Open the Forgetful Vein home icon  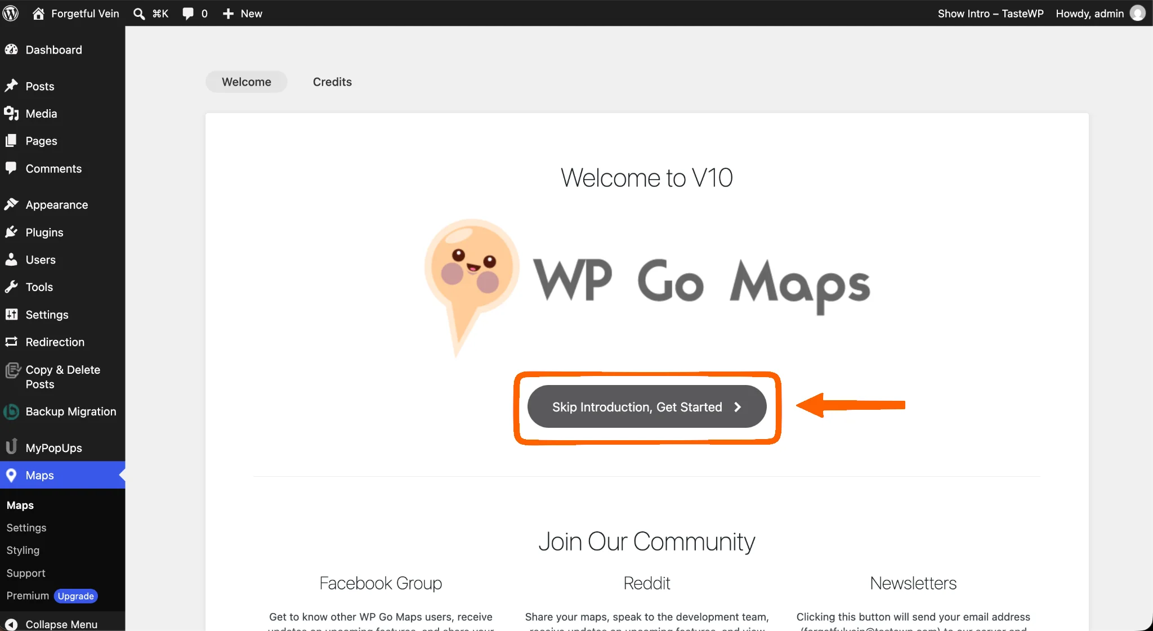pyautogui.click(x=38, y=14)
